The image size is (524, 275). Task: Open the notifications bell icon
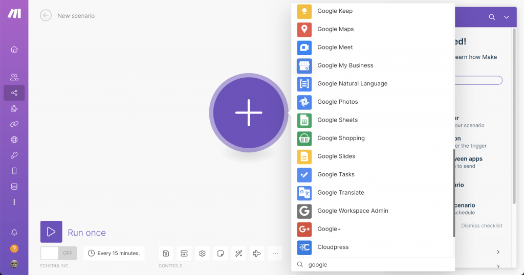(x=14, y=232)
